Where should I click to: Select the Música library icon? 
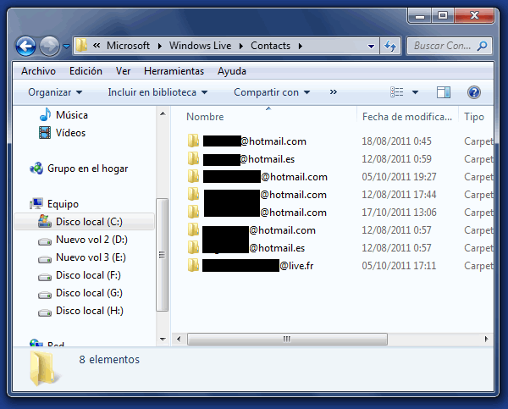tap(45, 115)
